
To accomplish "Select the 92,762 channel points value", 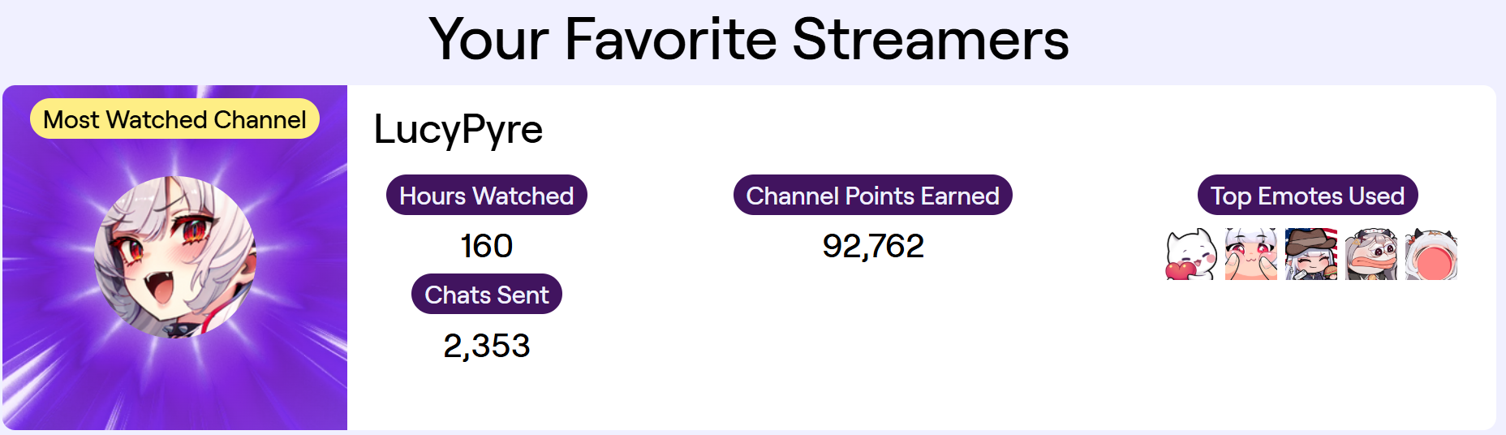I will click(872, 246).
